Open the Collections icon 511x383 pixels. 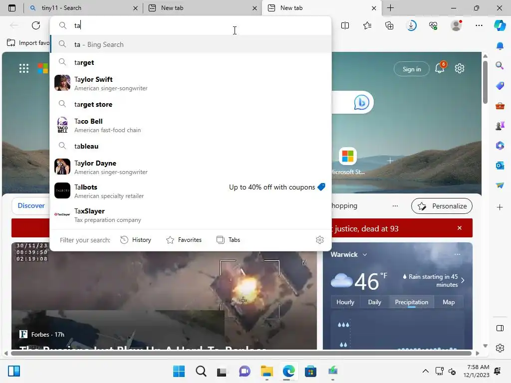[389, 25]
